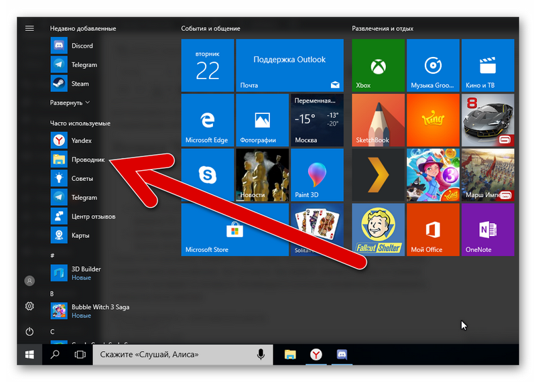Open Yandex browser from the taskbar
Screen dimensions: 536x382
tap(316, 355)
